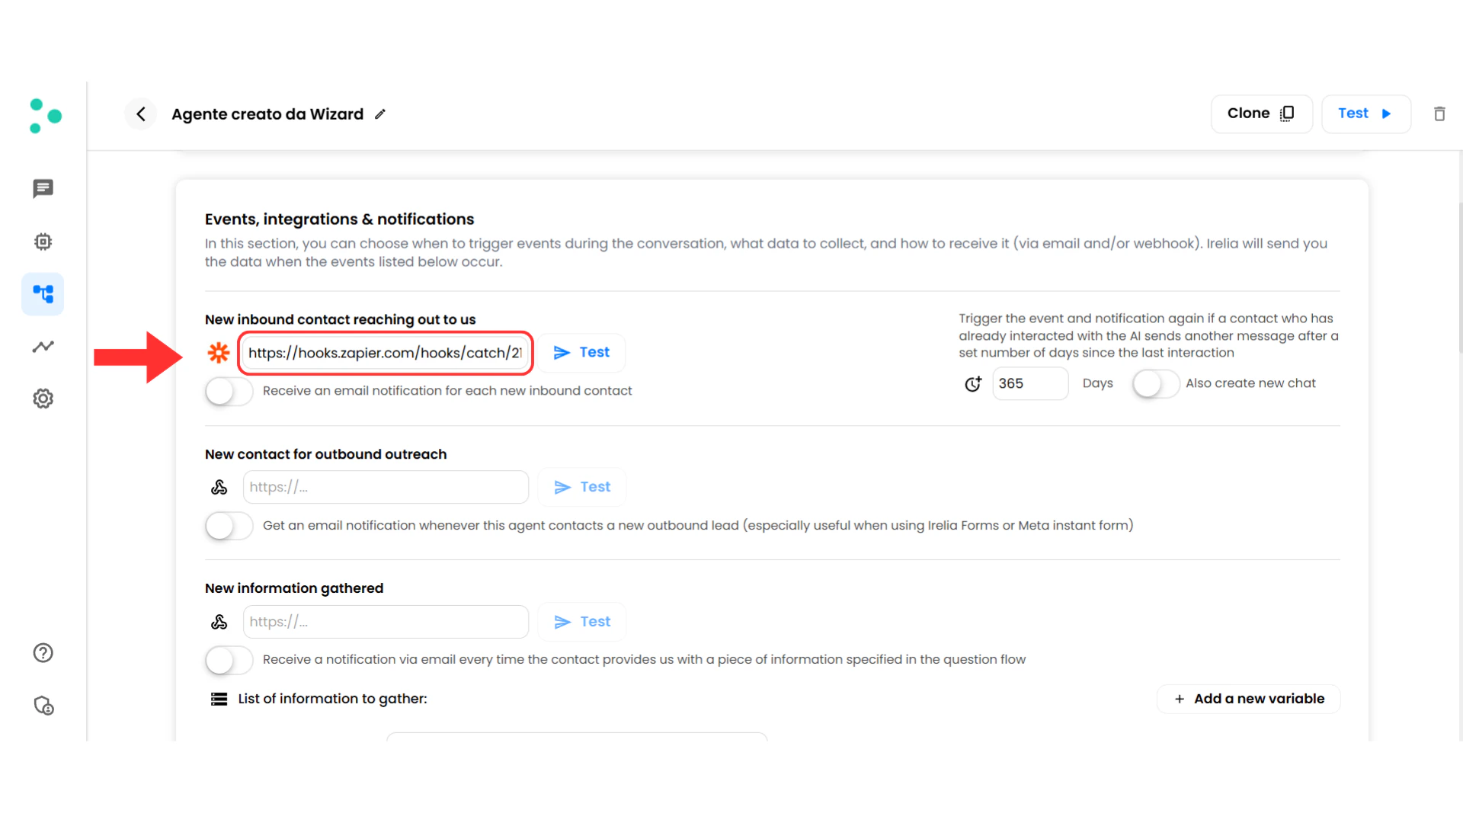Toggle email notification for new outbound leads

pos(228,526)
